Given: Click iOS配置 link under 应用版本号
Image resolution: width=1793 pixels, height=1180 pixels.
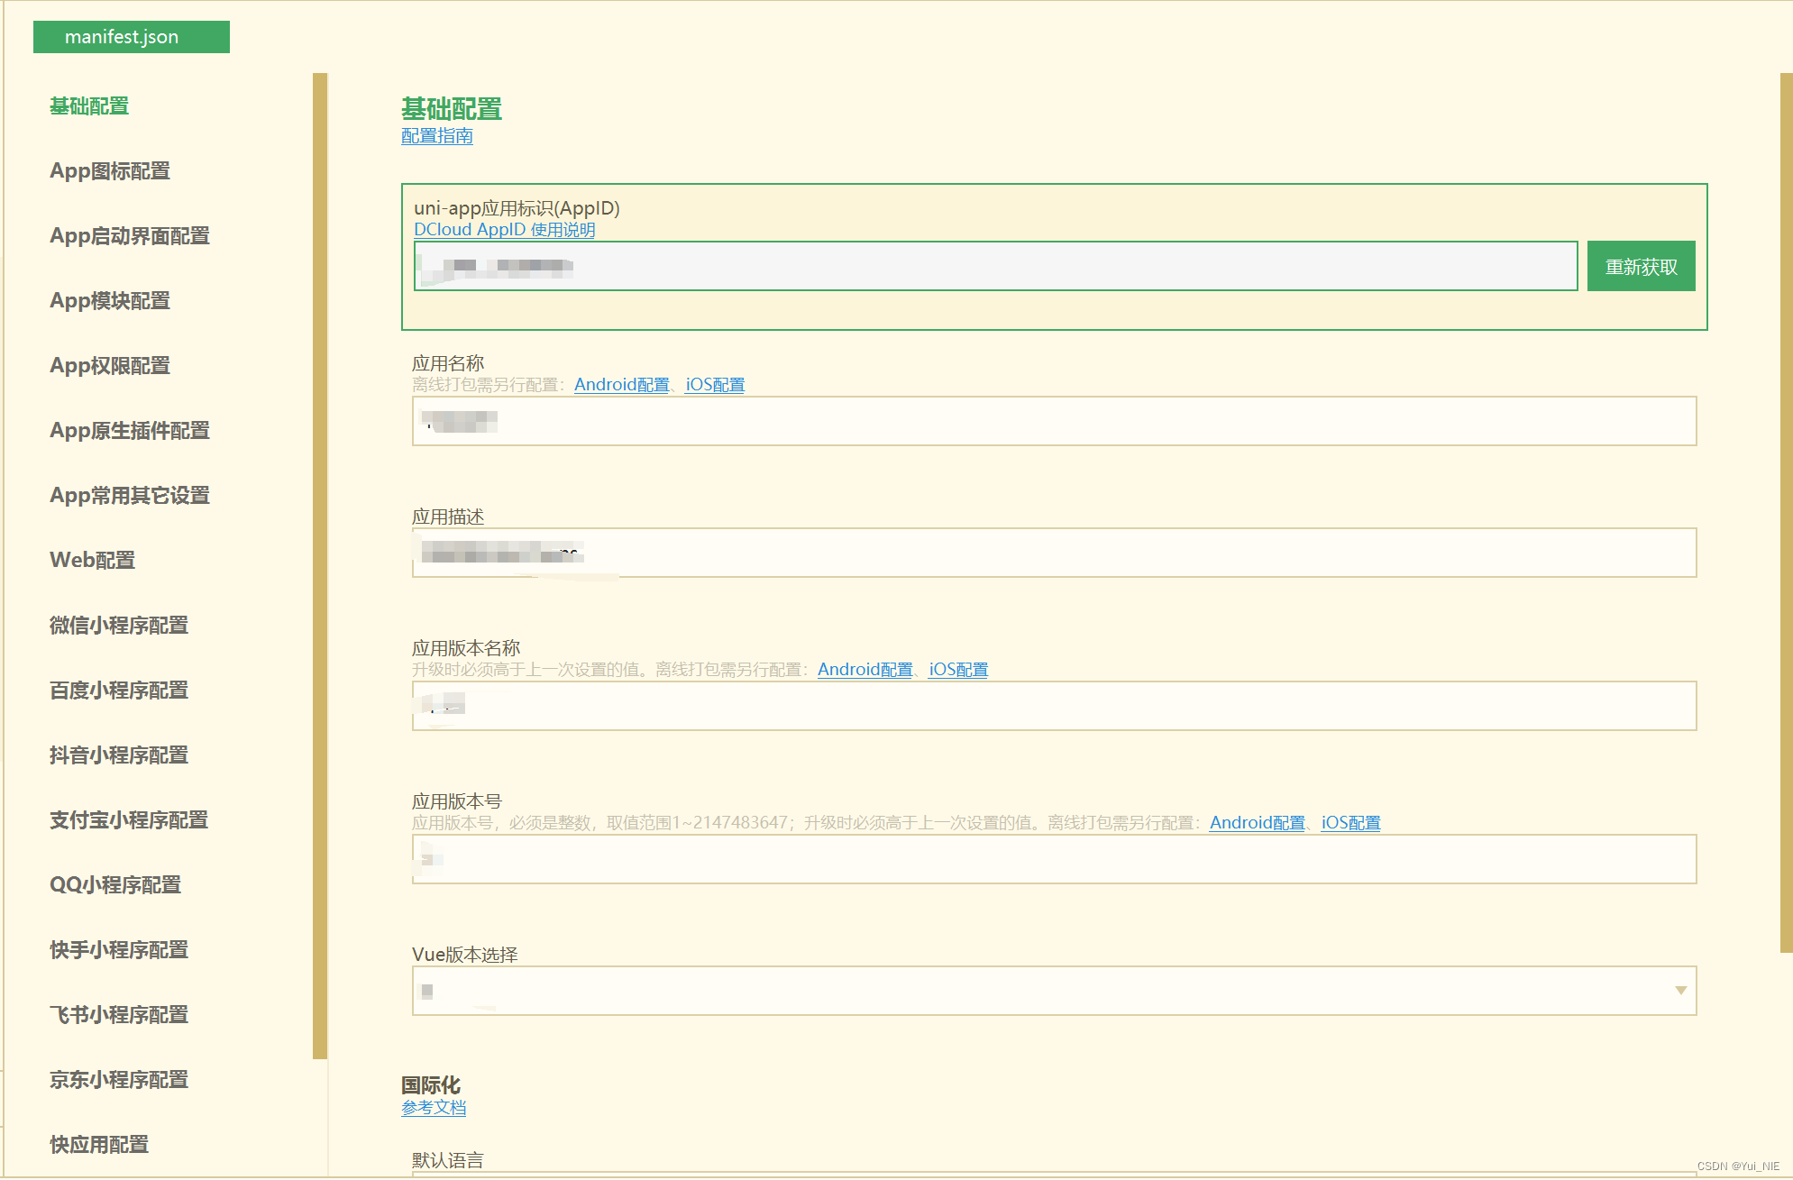Looking at the screenshot, I should tap(1350, 823).
